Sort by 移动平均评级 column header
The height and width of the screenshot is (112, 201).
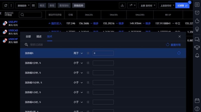coord(55,15)
